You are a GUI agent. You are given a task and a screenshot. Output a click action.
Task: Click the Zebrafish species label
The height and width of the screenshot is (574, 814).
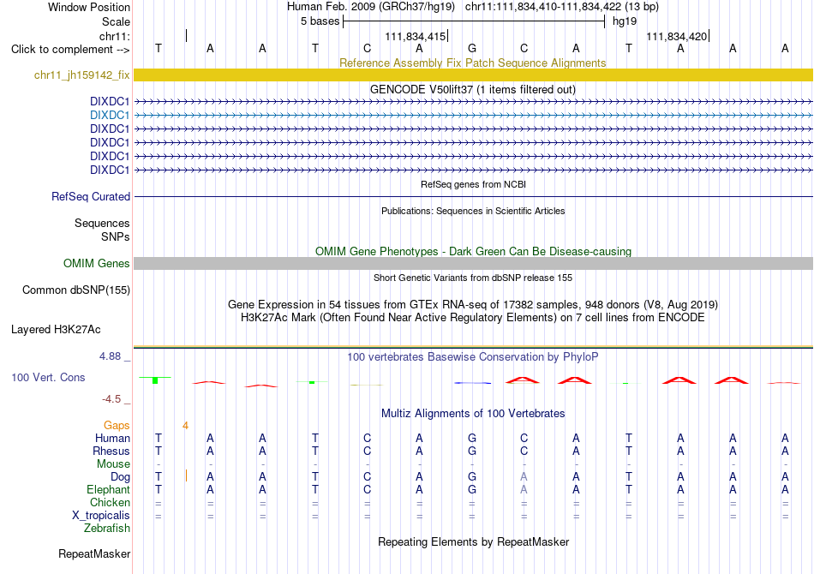(x=107, y=529)
